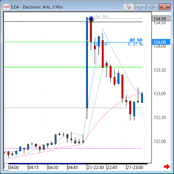Click the 132.00 price axis label

[160, 142]
